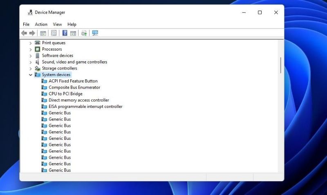
Task: Click the Update device driver toolbar icon
Action: click(x=84, y=33)
